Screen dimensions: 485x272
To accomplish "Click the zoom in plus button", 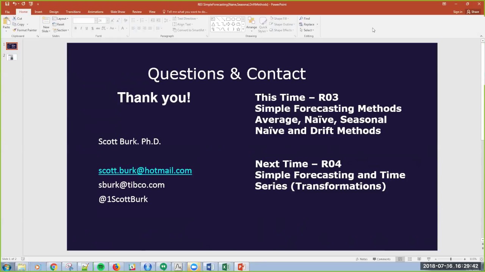I will pos(465,259).
